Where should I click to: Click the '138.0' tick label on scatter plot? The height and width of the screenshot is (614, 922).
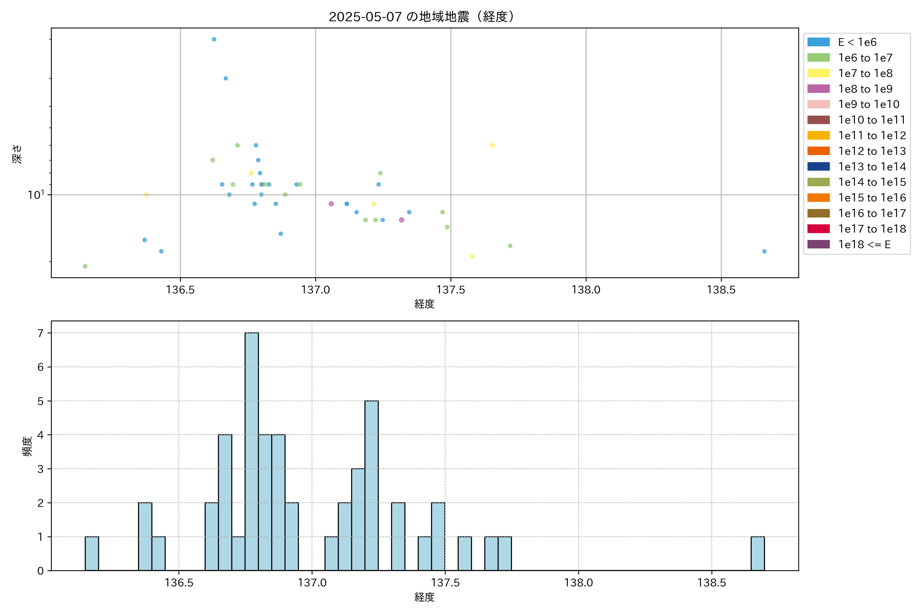pos(586,290)
